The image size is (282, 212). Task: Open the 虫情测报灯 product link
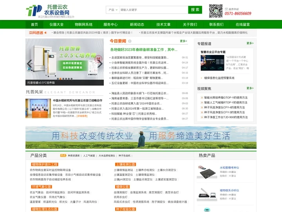pos(121,192)
